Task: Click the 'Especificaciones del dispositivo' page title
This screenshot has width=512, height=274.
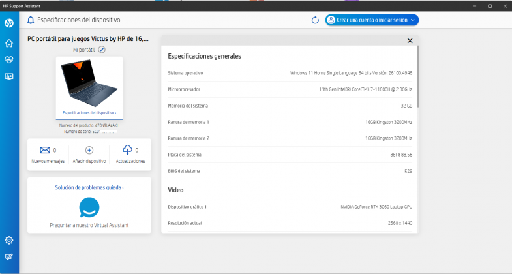Action: (x=79, y=20)
